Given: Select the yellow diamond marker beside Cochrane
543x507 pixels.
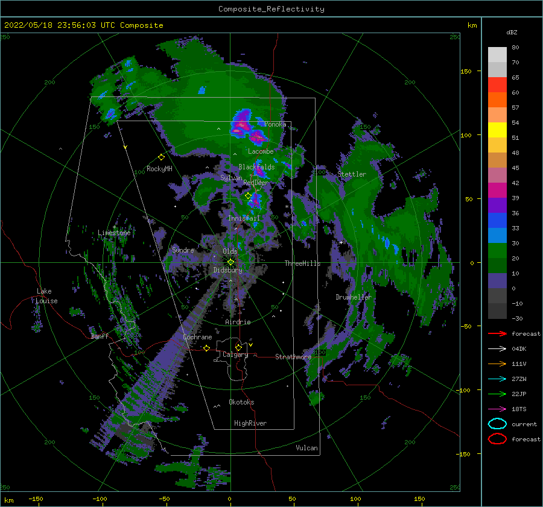Looking at the screenshot, I should coord(207,348).
